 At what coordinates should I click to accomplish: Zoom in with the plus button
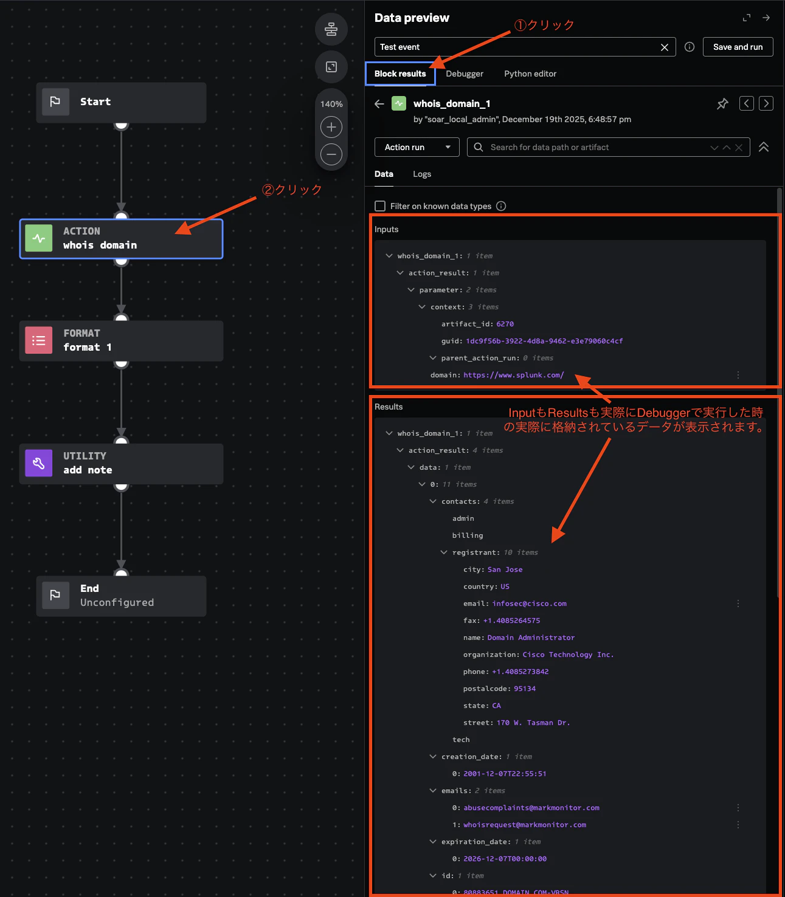tap(331, 127)
